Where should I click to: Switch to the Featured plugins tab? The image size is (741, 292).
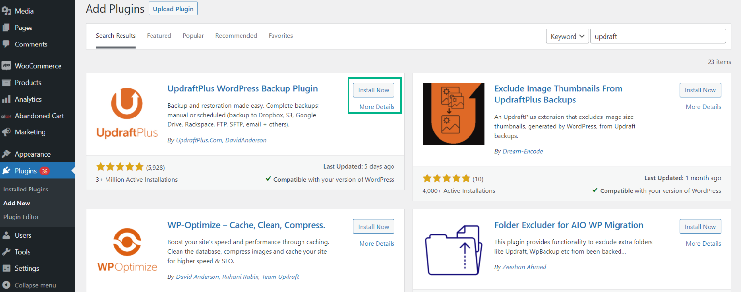click(159, 35)
